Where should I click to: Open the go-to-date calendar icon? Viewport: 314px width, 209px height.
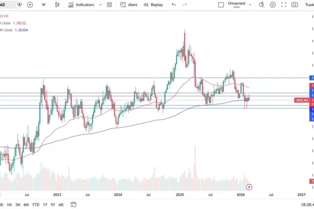(x=74, y=204)
